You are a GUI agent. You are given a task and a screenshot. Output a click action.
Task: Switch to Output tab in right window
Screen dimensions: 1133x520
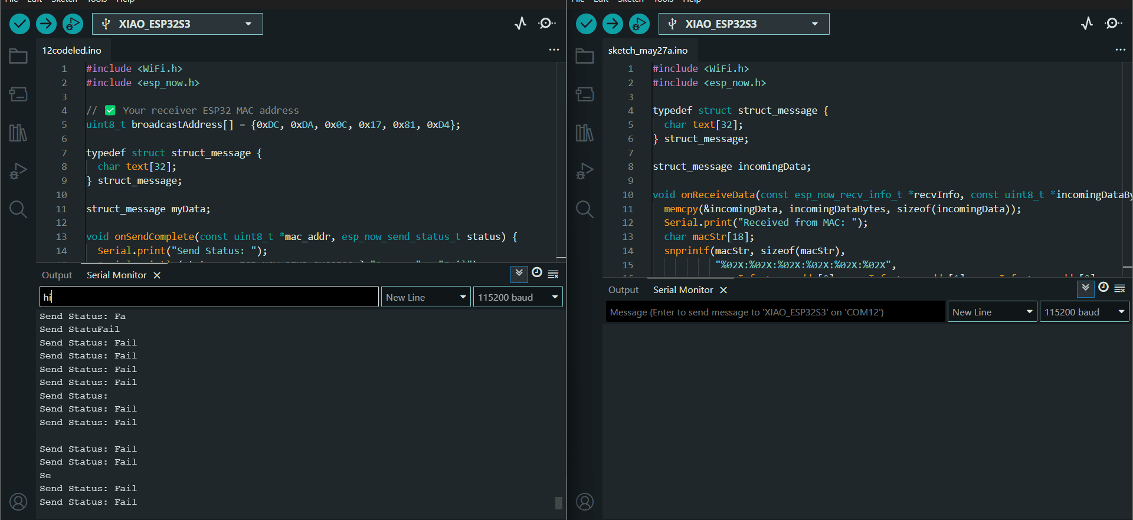pos(623,290)
